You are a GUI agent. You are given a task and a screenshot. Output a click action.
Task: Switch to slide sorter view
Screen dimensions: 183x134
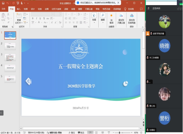click(96, 133)
